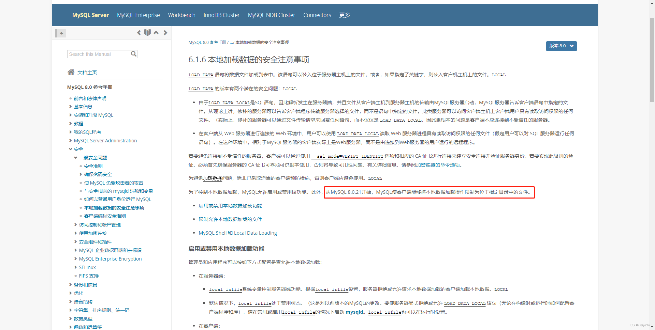Screen dimensions: 655x330
Task: Select the InnoDB Cluster menu item
Action: coord(221,15)
